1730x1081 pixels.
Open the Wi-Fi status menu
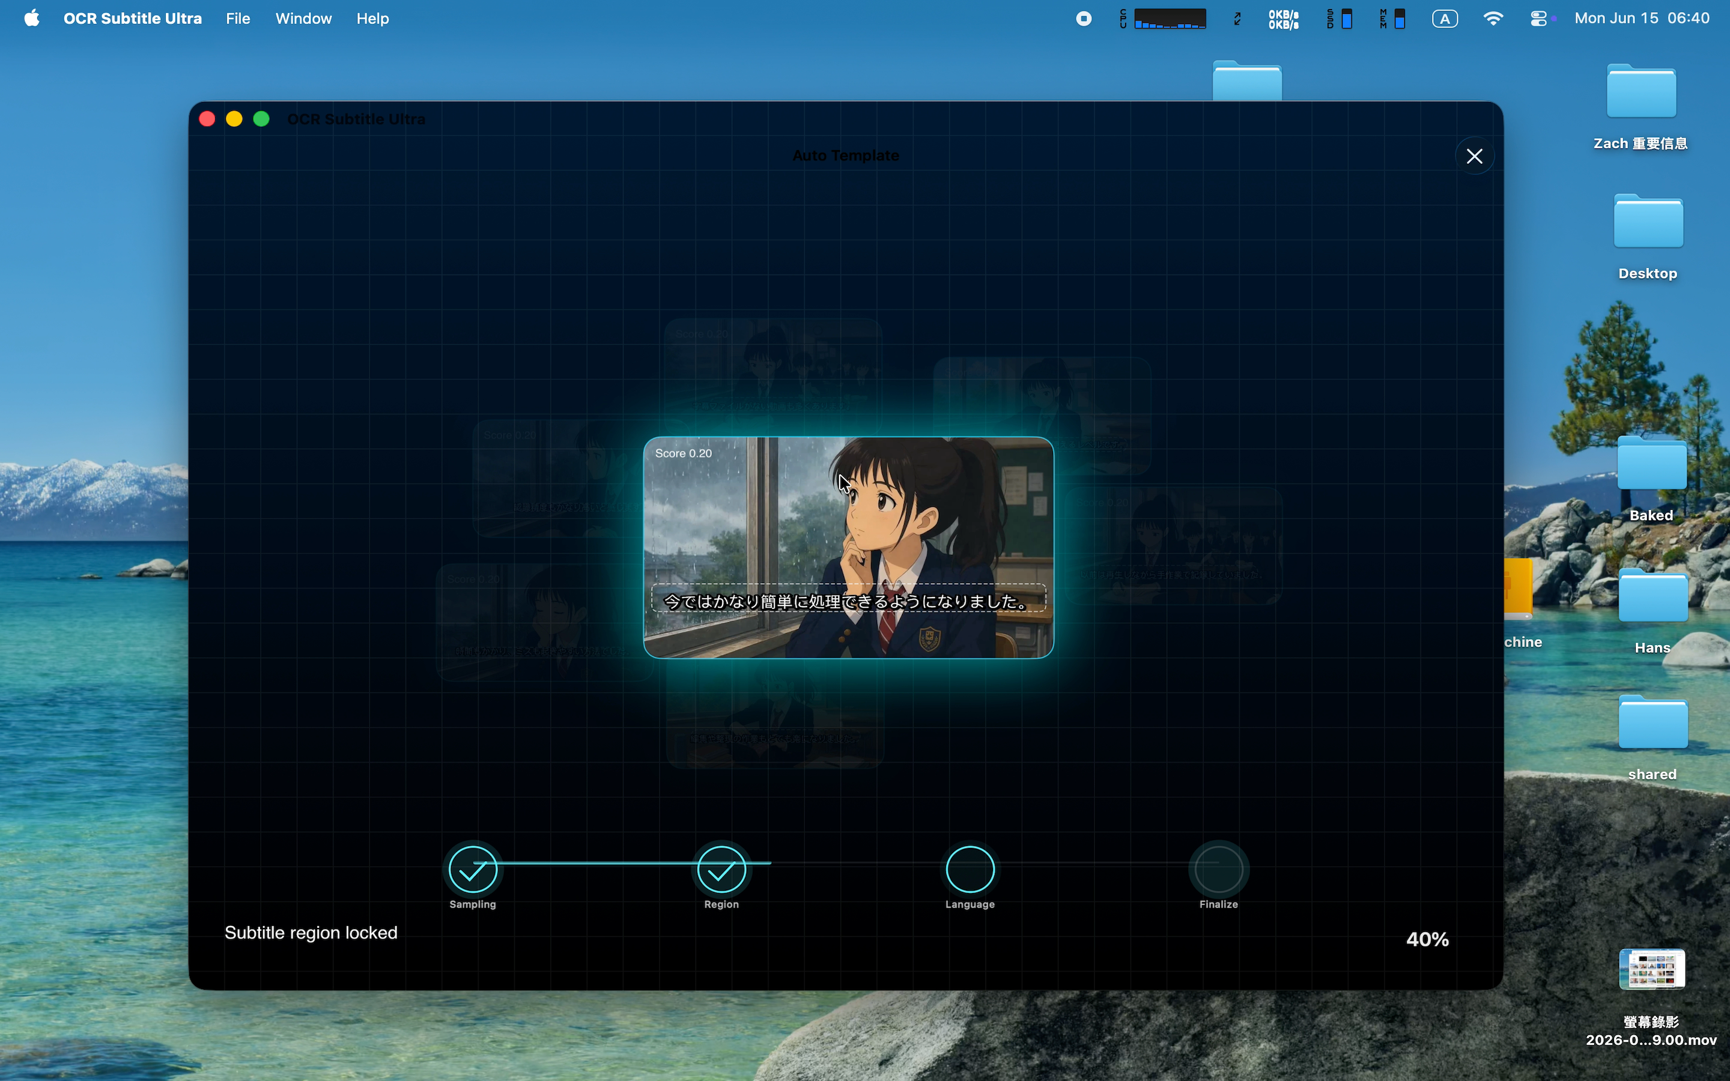pyautogui.click(x=1493, y=19)
